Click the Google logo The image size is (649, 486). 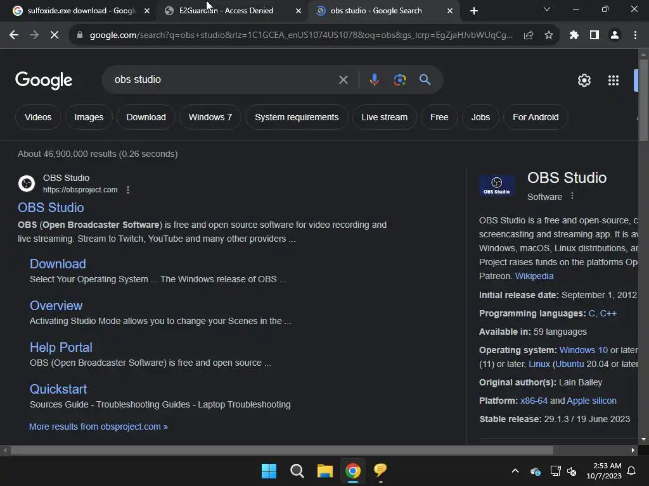click(x=44, y=80)
